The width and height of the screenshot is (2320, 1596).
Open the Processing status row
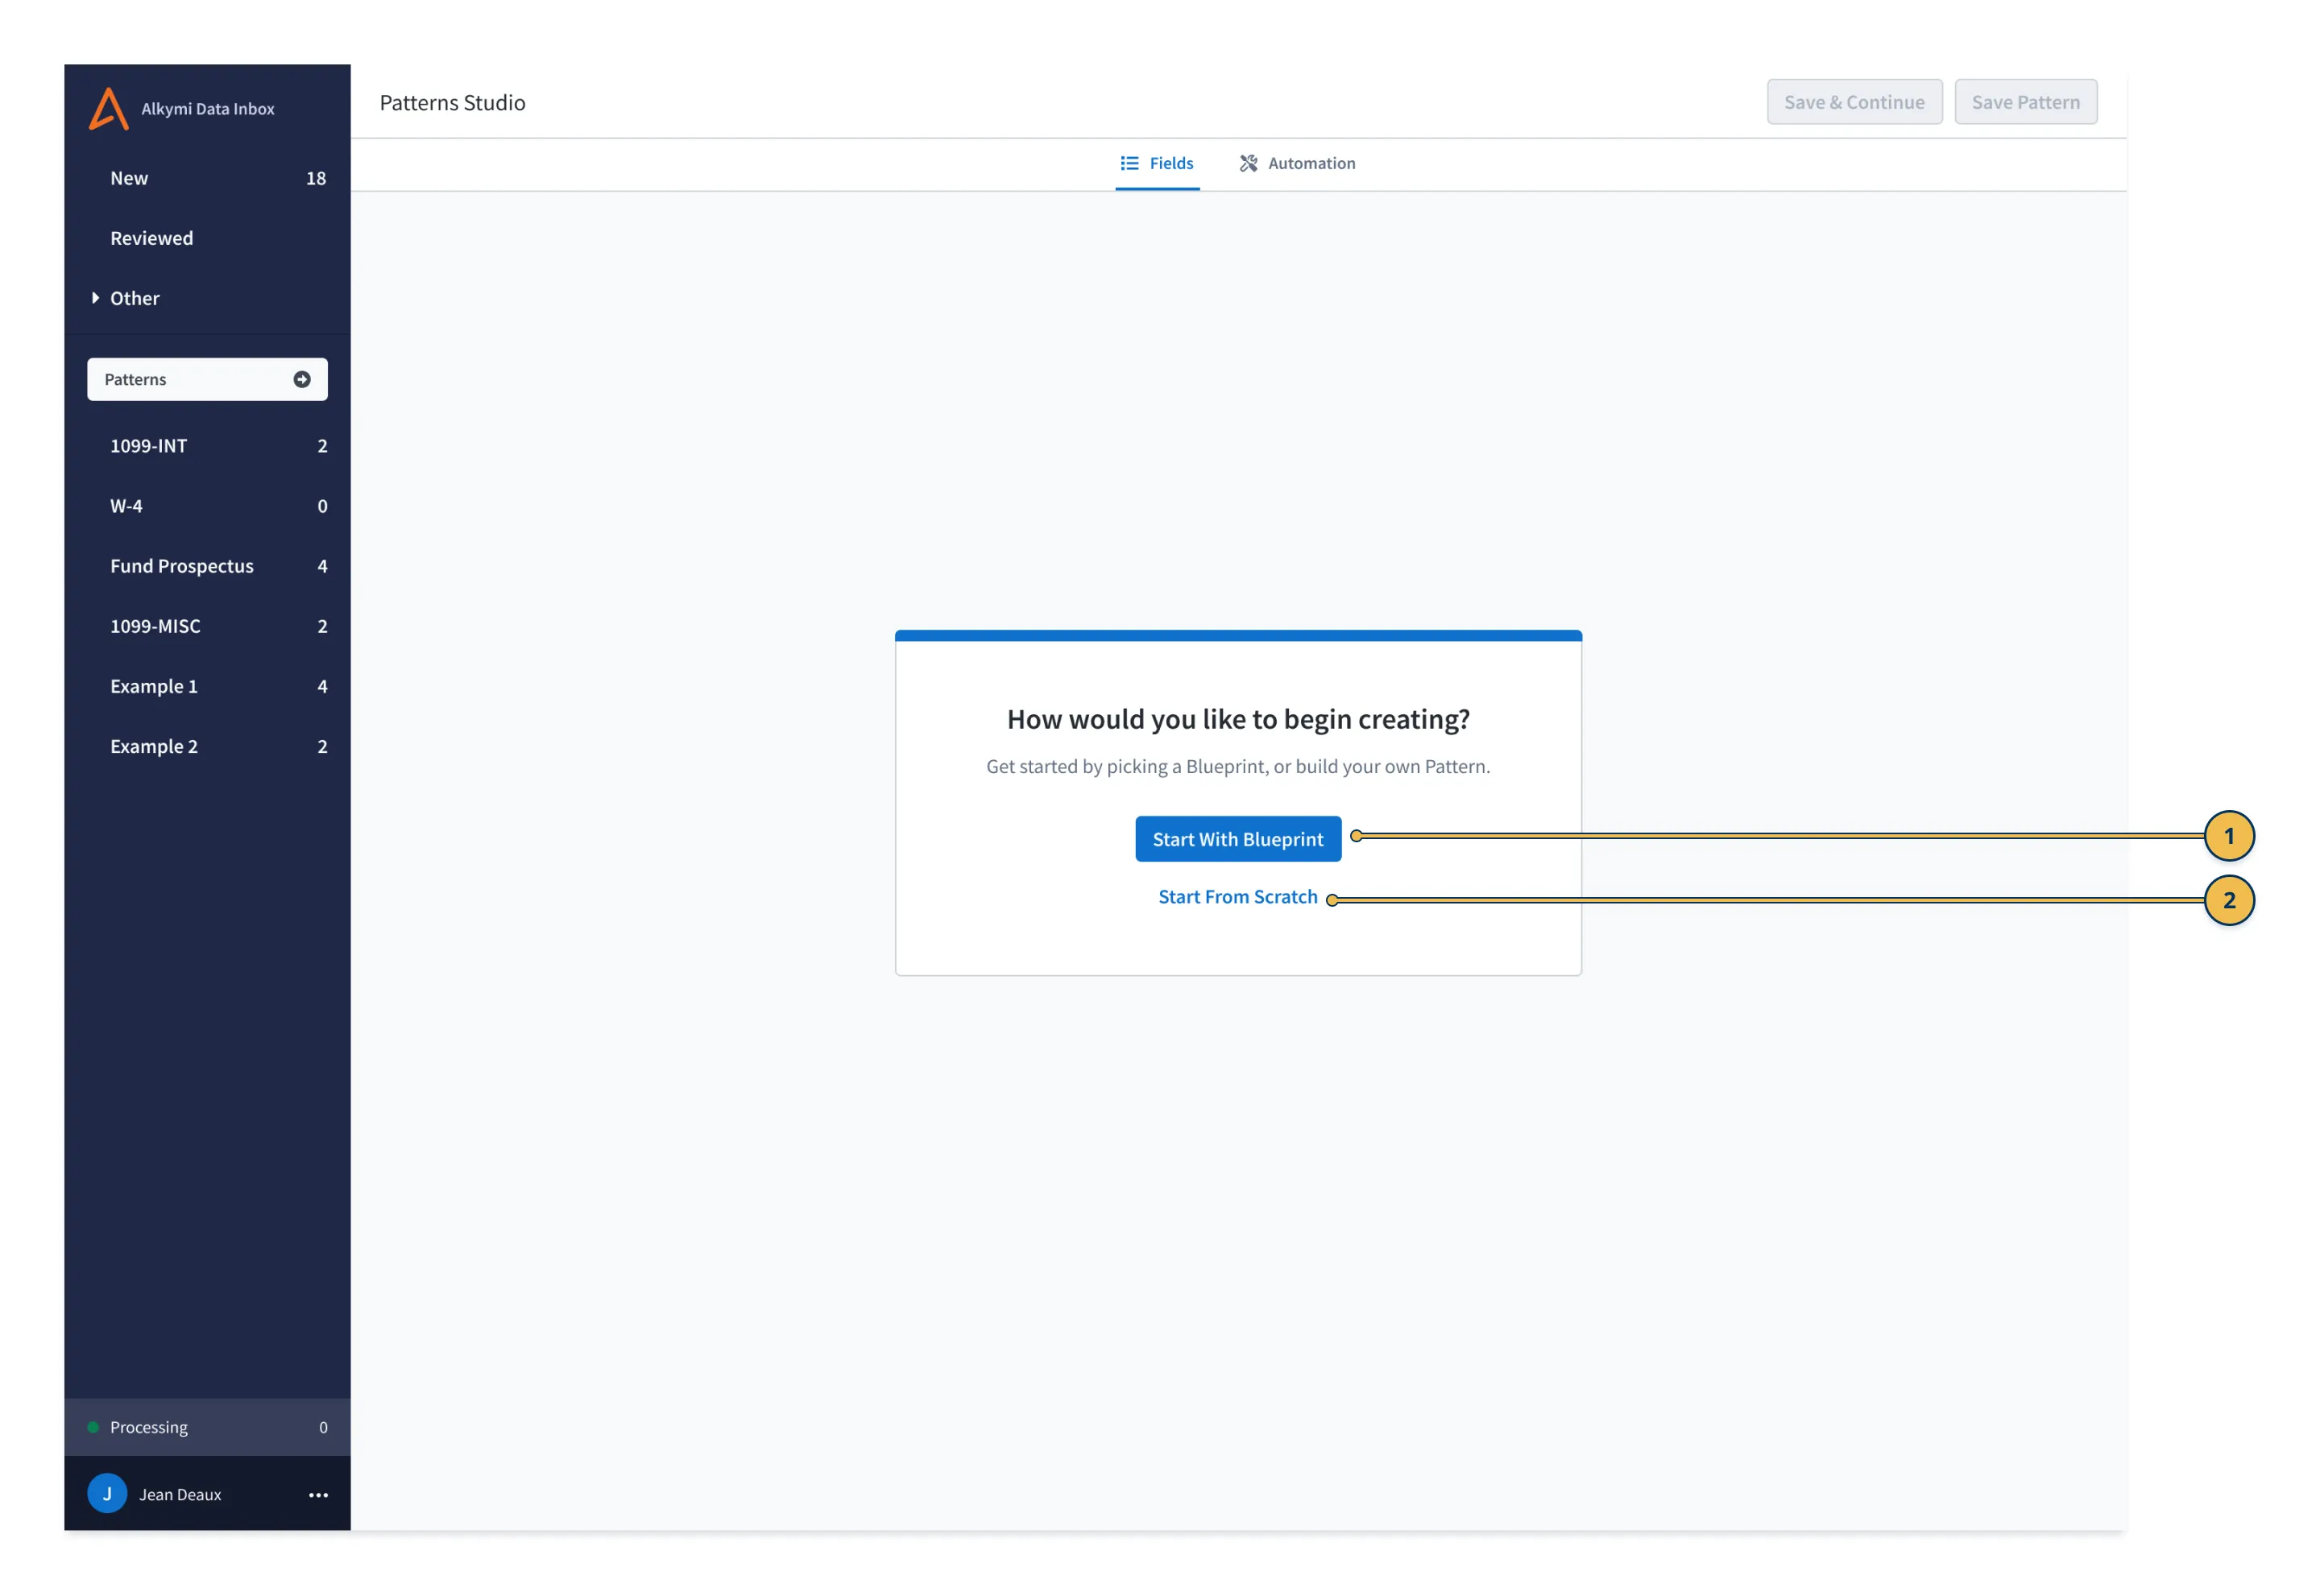pyautogui.click(x=207, y=1427)
